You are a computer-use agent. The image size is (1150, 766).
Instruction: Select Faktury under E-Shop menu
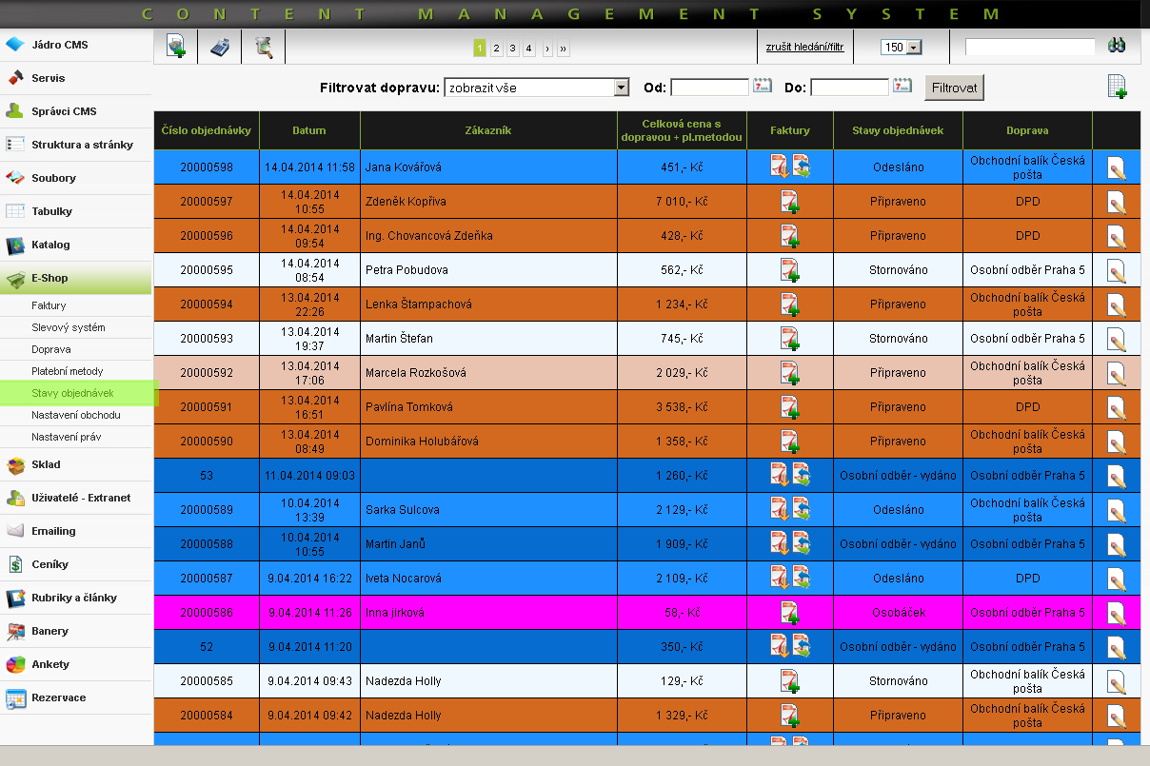[49, 305]
